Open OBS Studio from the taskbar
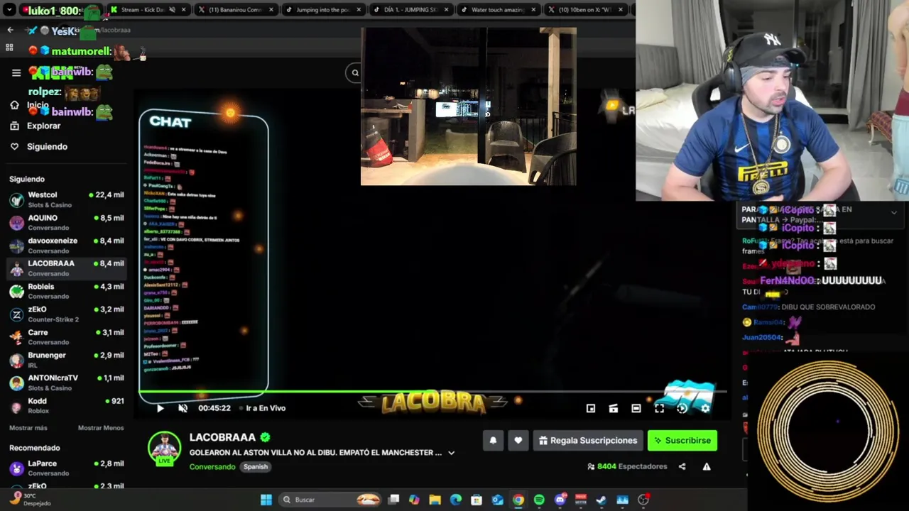Viewport: 909px width, 511px height. pos(643,500)
